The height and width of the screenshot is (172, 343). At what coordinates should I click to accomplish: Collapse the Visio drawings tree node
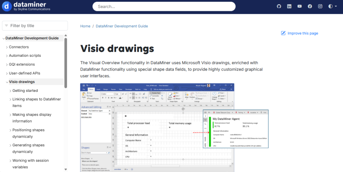(x=7, y=82)
